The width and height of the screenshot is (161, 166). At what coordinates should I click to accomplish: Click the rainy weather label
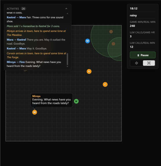[133, 15]
